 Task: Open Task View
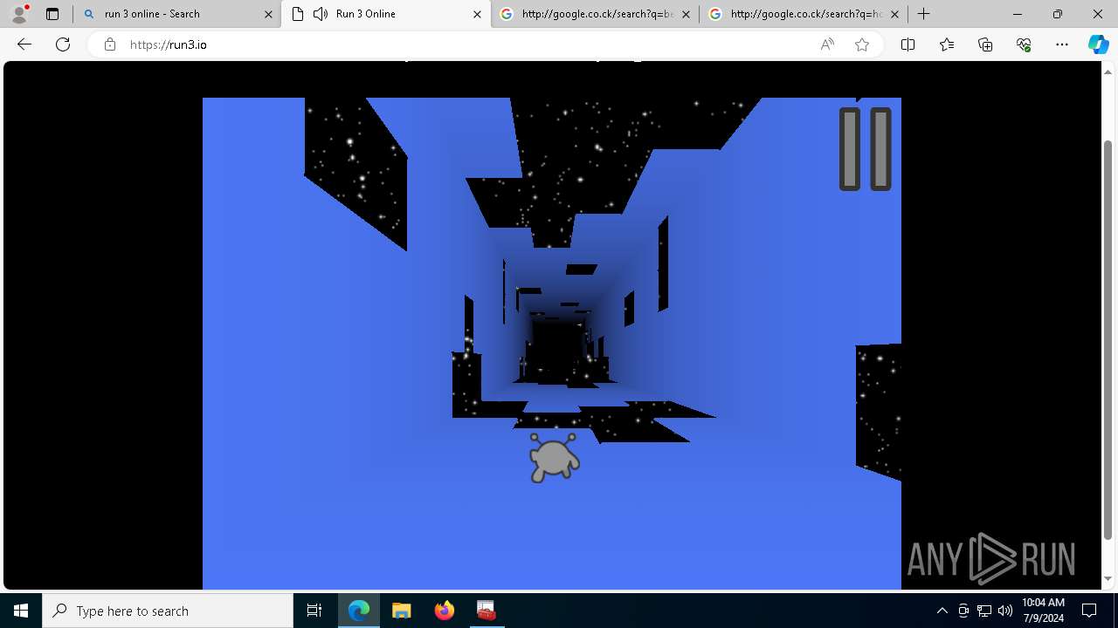(x=314, y=611)
